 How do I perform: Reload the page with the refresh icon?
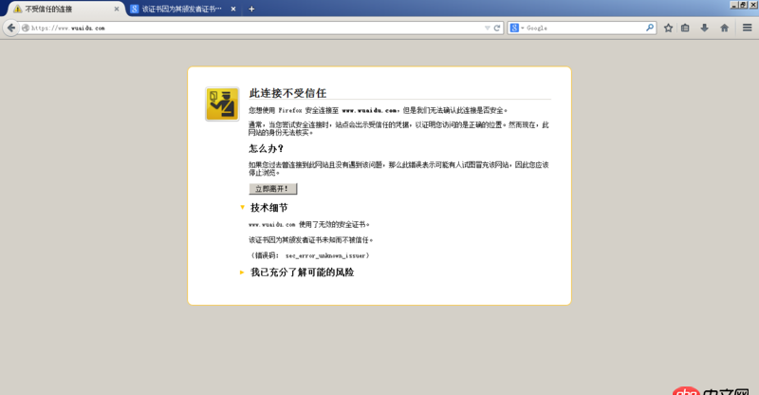pyautogui.click(x=496, y=28)
